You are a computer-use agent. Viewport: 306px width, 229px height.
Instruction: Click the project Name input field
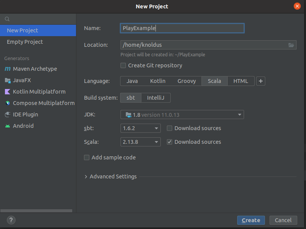182,28
